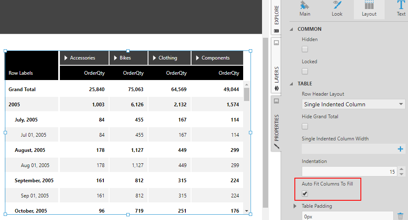Image resolution: width=408 pixels, height=220 pixels.
Task: Switch to the Text tab icon
Action: point(401,5)
